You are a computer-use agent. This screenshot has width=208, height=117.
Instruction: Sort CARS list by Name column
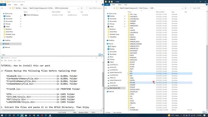130,12
